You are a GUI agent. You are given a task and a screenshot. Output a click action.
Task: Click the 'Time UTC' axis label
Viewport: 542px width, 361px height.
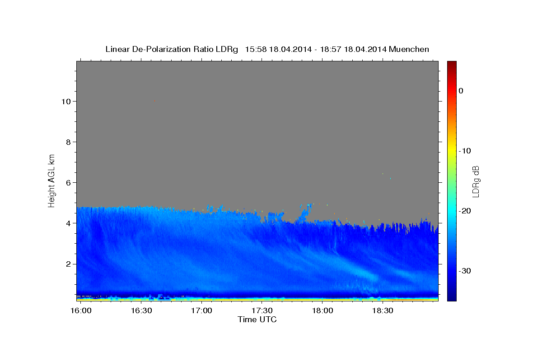[x=257, y=319]
